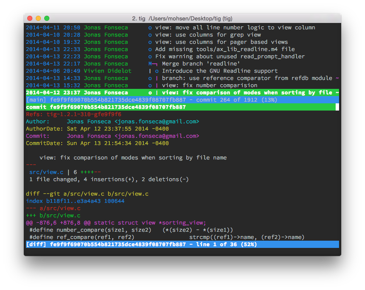The height and width of the screenshot is (290, 365).
Task: Click the 'Refs: tig-1.2.1-310-gfe9f9f6' line
Action: click(x=74, y=114)
